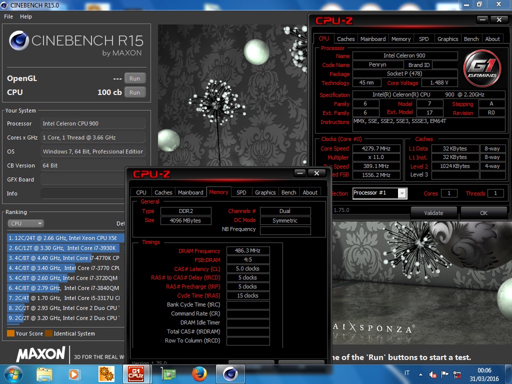Open the Windows Start orb
The width and height of the screenshot is (512, 384).
pos(13,374)
